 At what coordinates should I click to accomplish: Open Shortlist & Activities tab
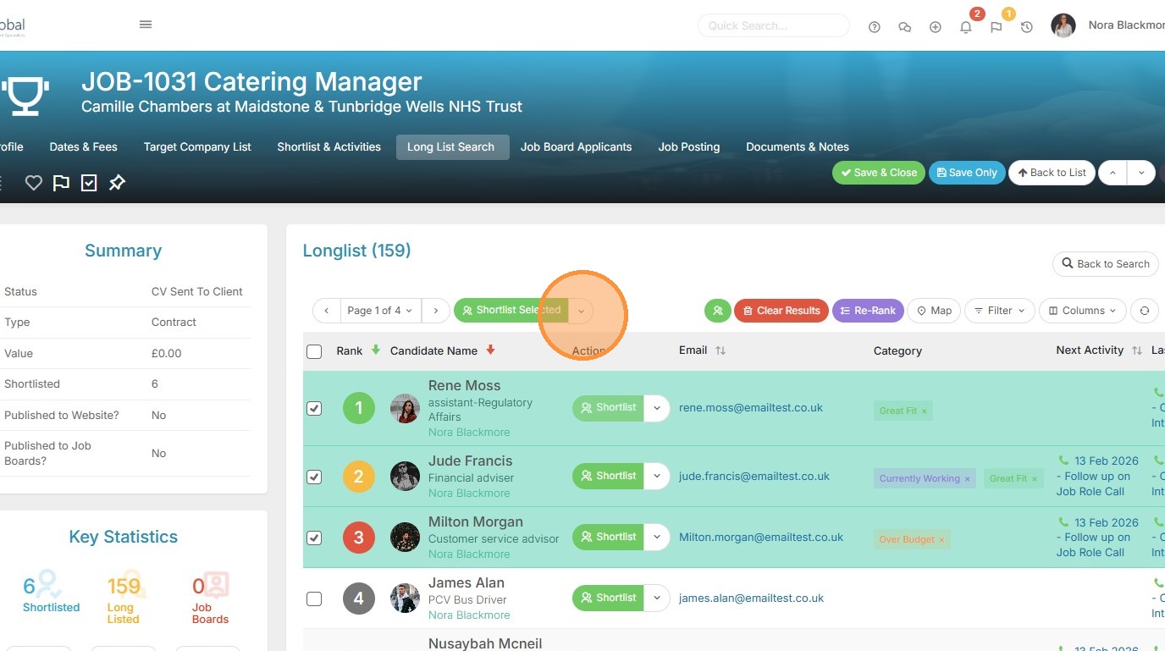[329, 146]
